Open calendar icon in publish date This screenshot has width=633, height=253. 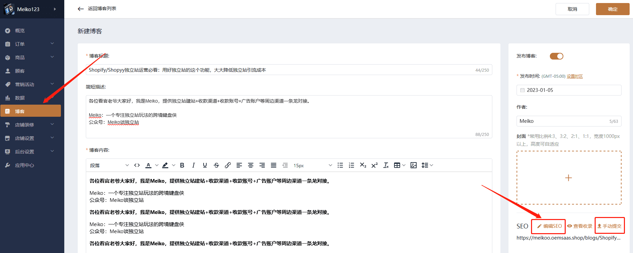pyautogui.click(x=522, y=90)
